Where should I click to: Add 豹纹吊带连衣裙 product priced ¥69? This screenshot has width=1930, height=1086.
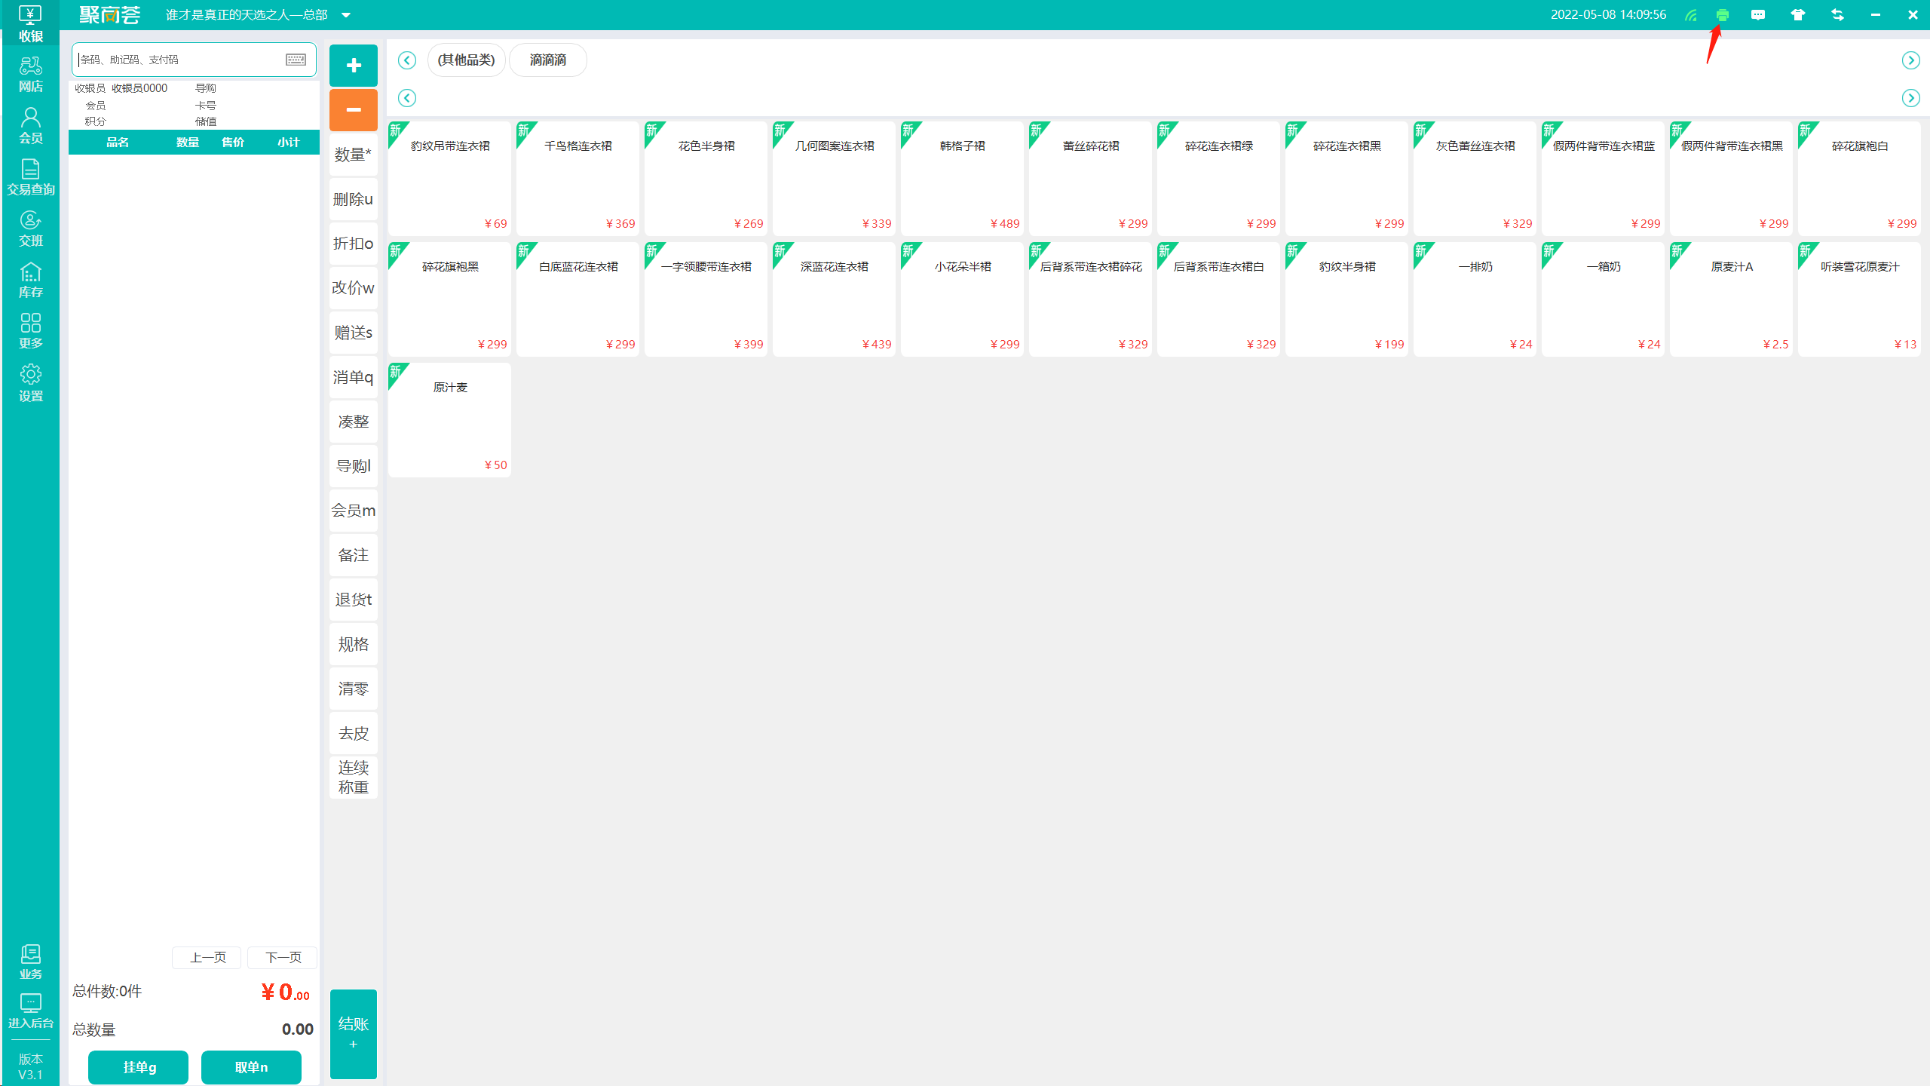coord(450,178)
